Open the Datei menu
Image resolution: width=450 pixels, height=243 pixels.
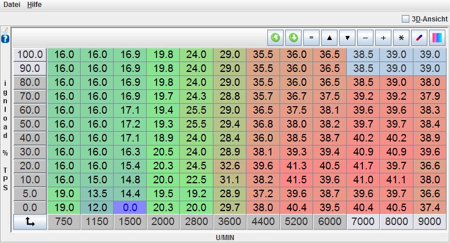point(12,5)
